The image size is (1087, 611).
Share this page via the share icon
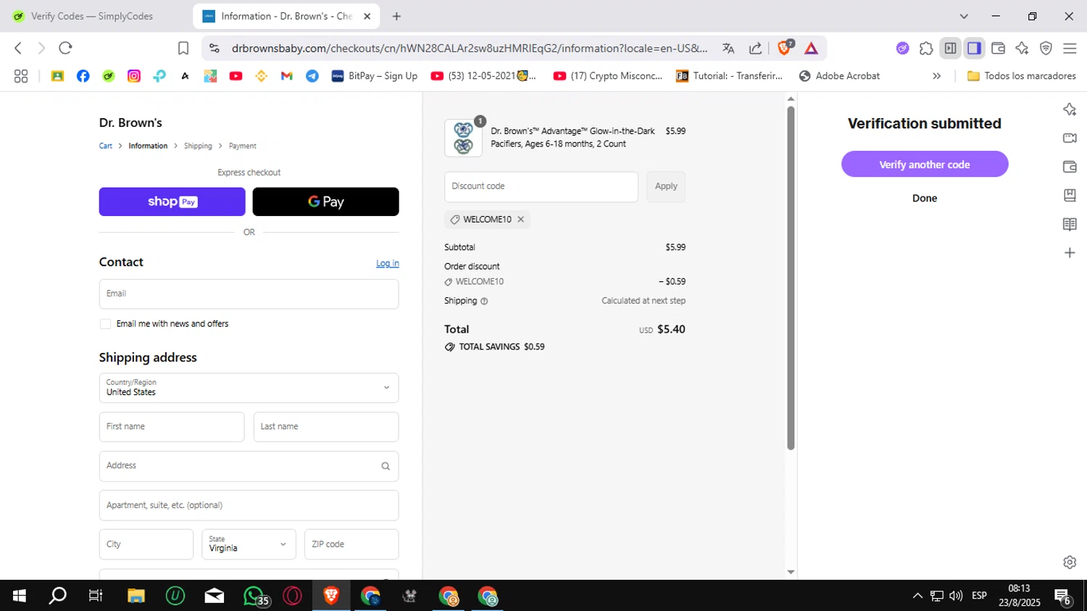(755, 48)
